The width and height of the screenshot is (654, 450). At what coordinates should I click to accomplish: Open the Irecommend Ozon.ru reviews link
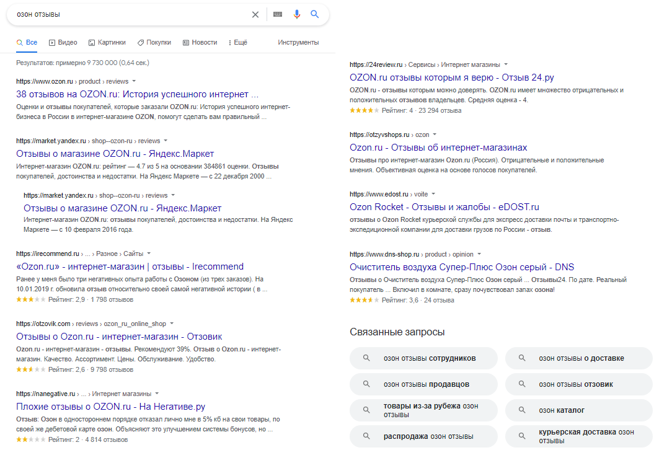[130, 267]
